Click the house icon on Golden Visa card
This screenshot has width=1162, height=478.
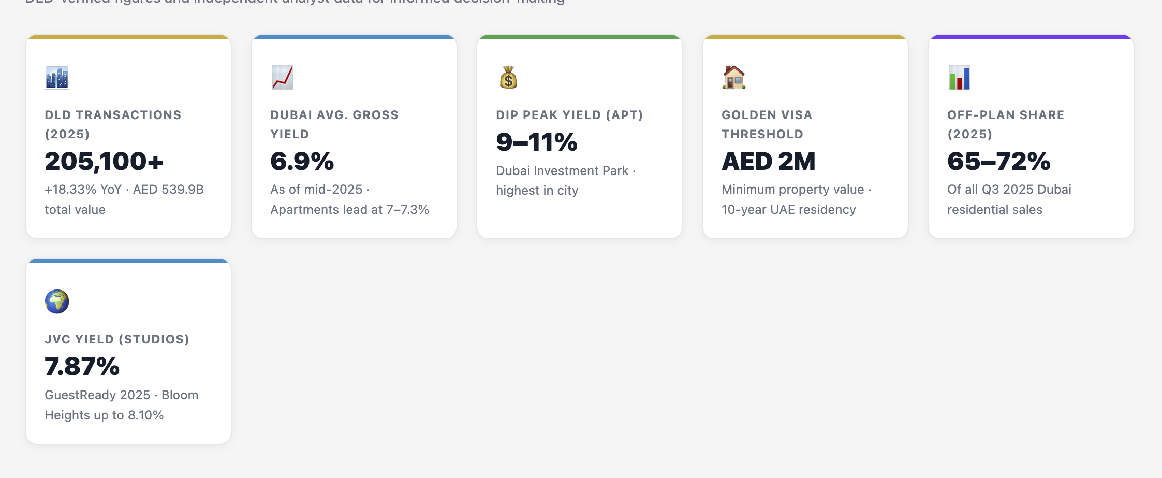point(734,78)
